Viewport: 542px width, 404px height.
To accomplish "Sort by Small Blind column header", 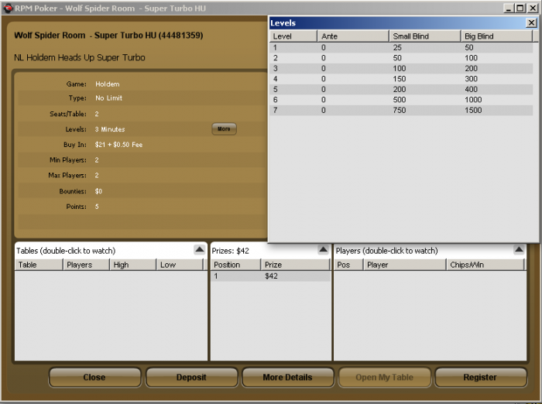I will click(425, 36).
